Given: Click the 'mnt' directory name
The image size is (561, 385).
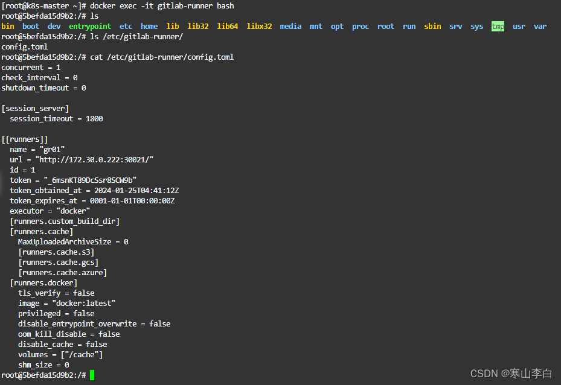Looking at the screenshot, I should click(x=316, y=27).
